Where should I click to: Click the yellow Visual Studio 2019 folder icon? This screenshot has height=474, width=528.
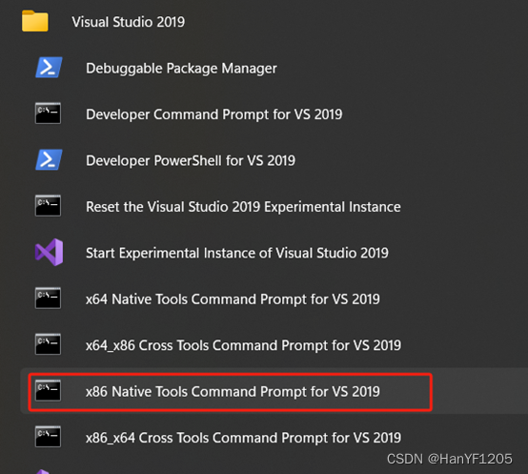click(x=35, y=21)
